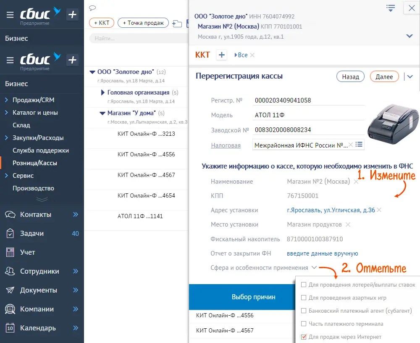Clear the Налоговая field value
The image size is (420, 343).
pyautogui.click(x=350, y=145)
